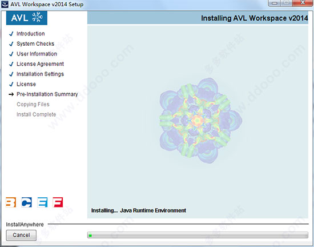Select the Copying Files step
This screenshot has width=314, height=247.
[33, 104]
